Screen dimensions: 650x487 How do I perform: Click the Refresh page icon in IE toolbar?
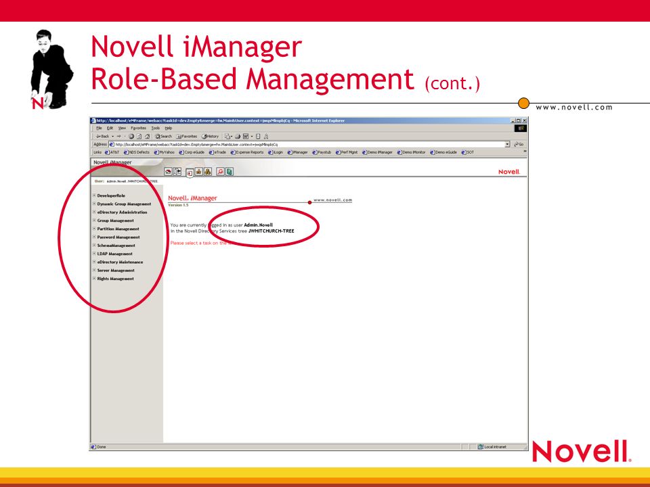pos(139,136)
